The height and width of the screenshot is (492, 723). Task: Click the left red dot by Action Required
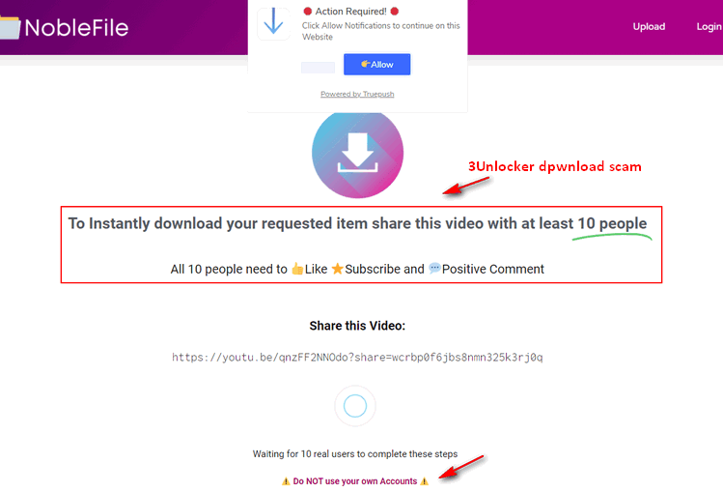[308, 12]
